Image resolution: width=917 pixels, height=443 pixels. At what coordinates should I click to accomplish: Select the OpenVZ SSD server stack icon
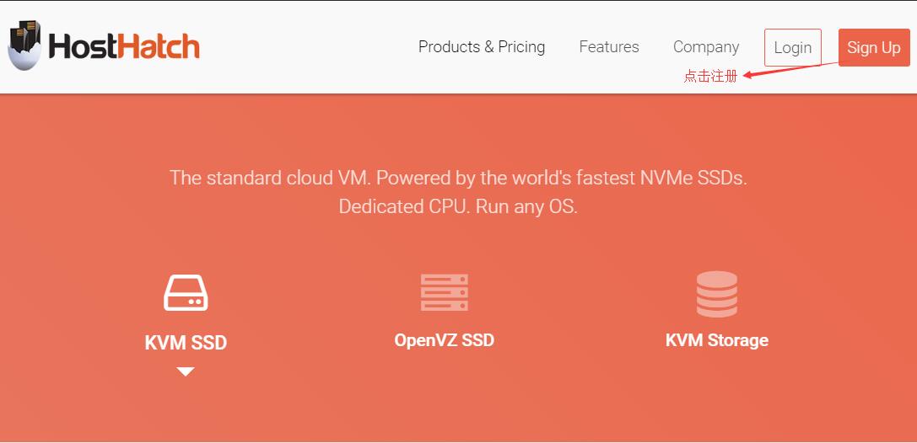tap(445, 292)
